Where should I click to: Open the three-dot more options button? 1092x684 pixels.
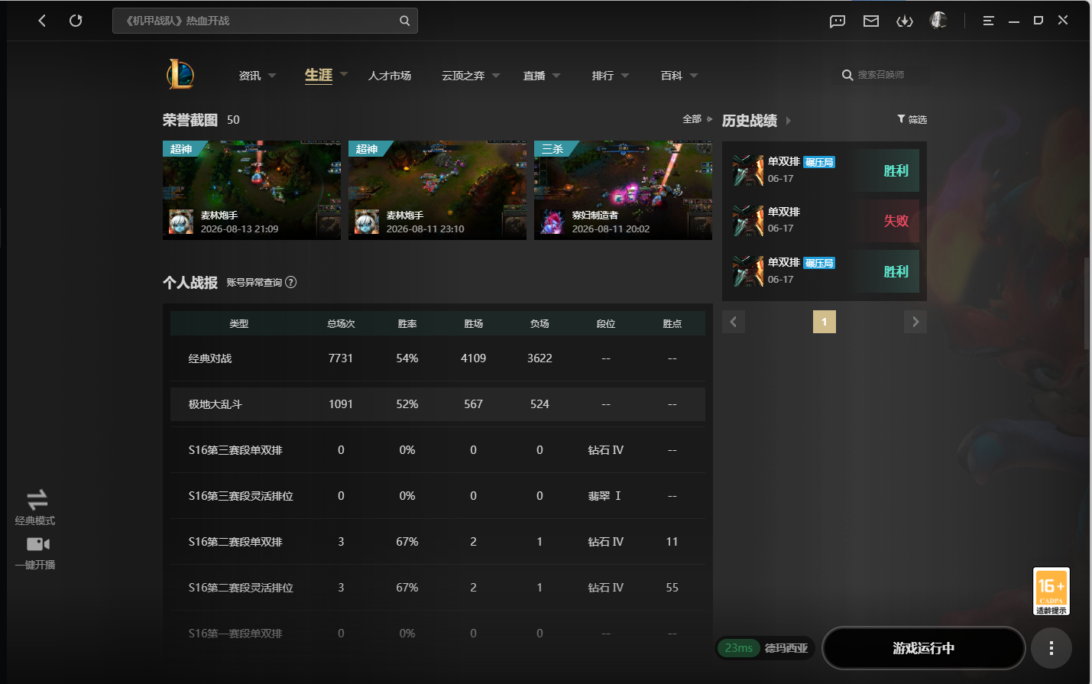click(x=1051, y=648)
